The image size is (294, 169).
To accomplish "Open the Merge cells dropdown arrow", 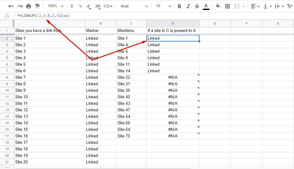I will click(x=244, y=7).
